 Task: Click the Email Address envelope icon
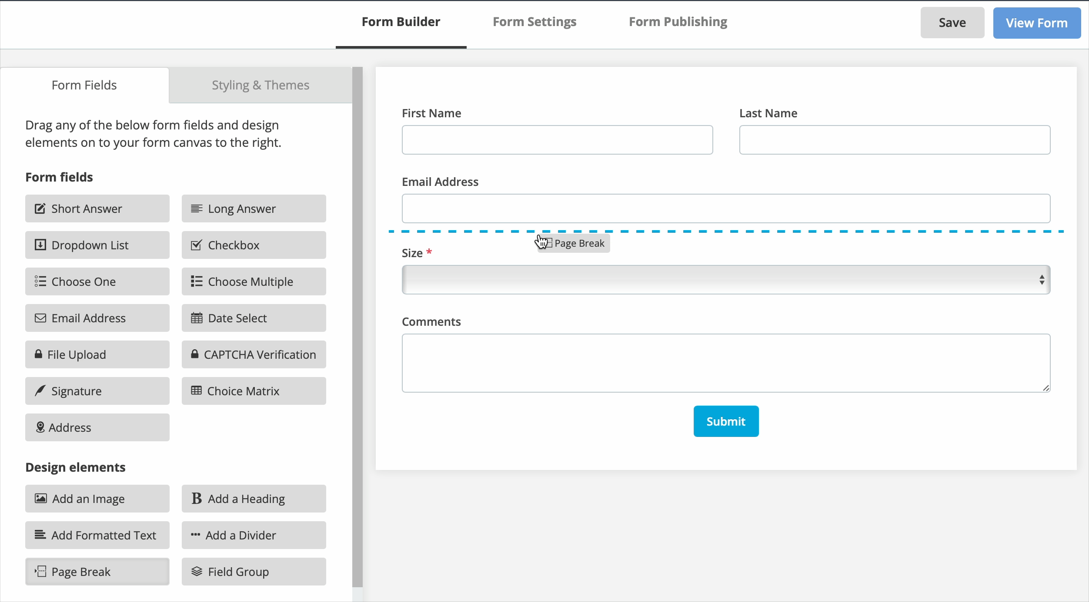[x=40, y=318]
